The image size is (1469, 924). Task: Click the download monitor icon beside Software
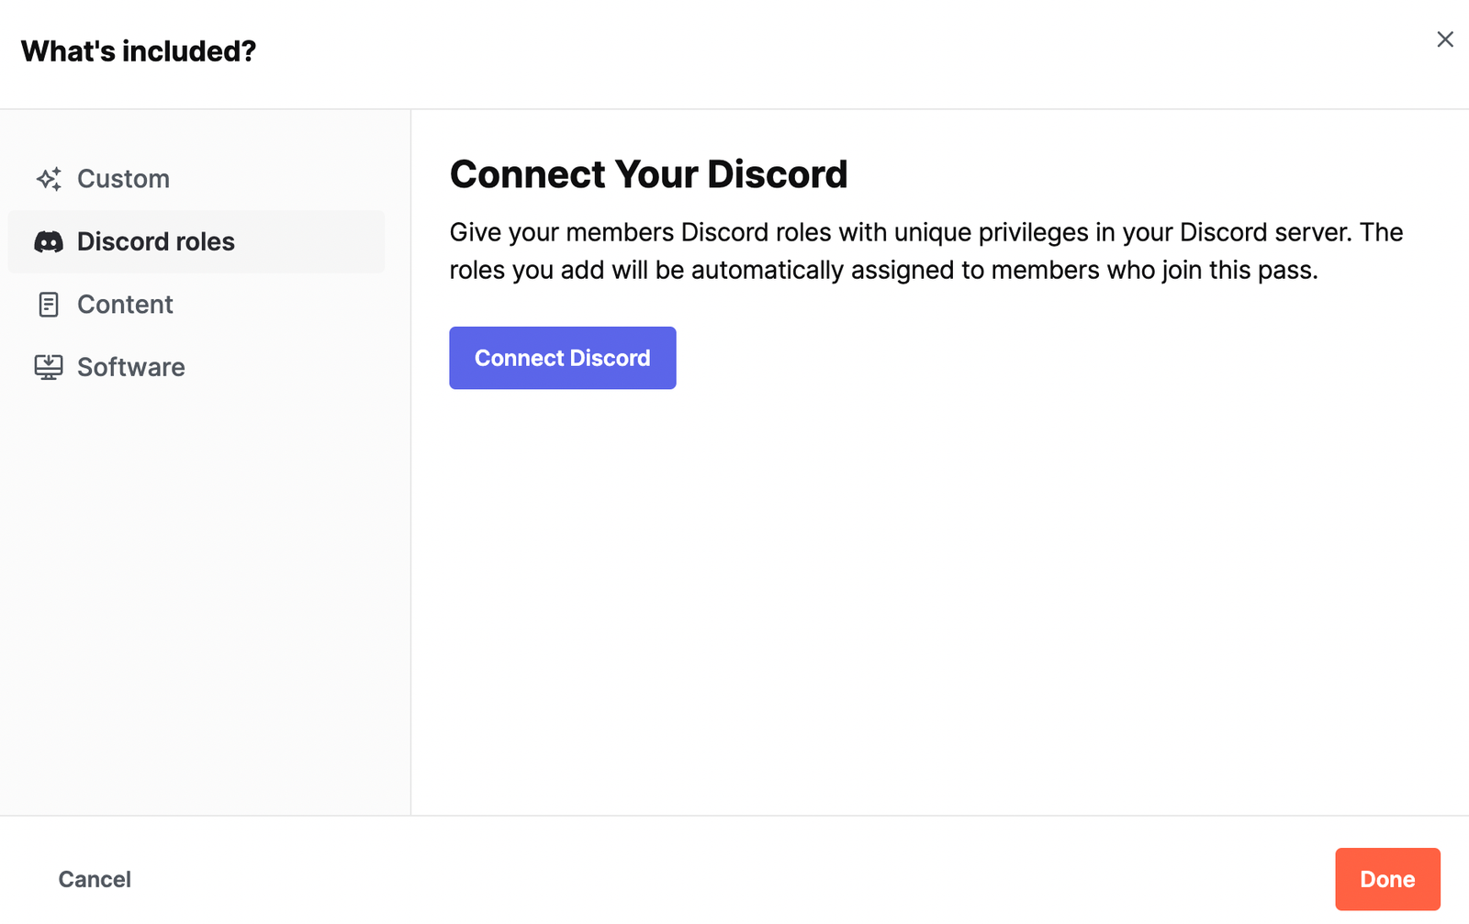(x=50, y=366)
